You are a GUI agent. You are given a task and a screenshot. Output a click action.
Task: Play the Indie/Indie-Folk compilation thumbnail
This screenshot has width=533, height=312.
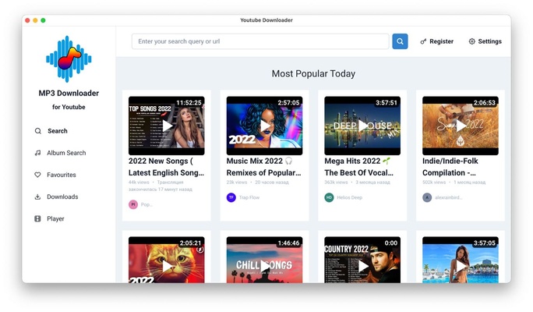tap(461, 126)
